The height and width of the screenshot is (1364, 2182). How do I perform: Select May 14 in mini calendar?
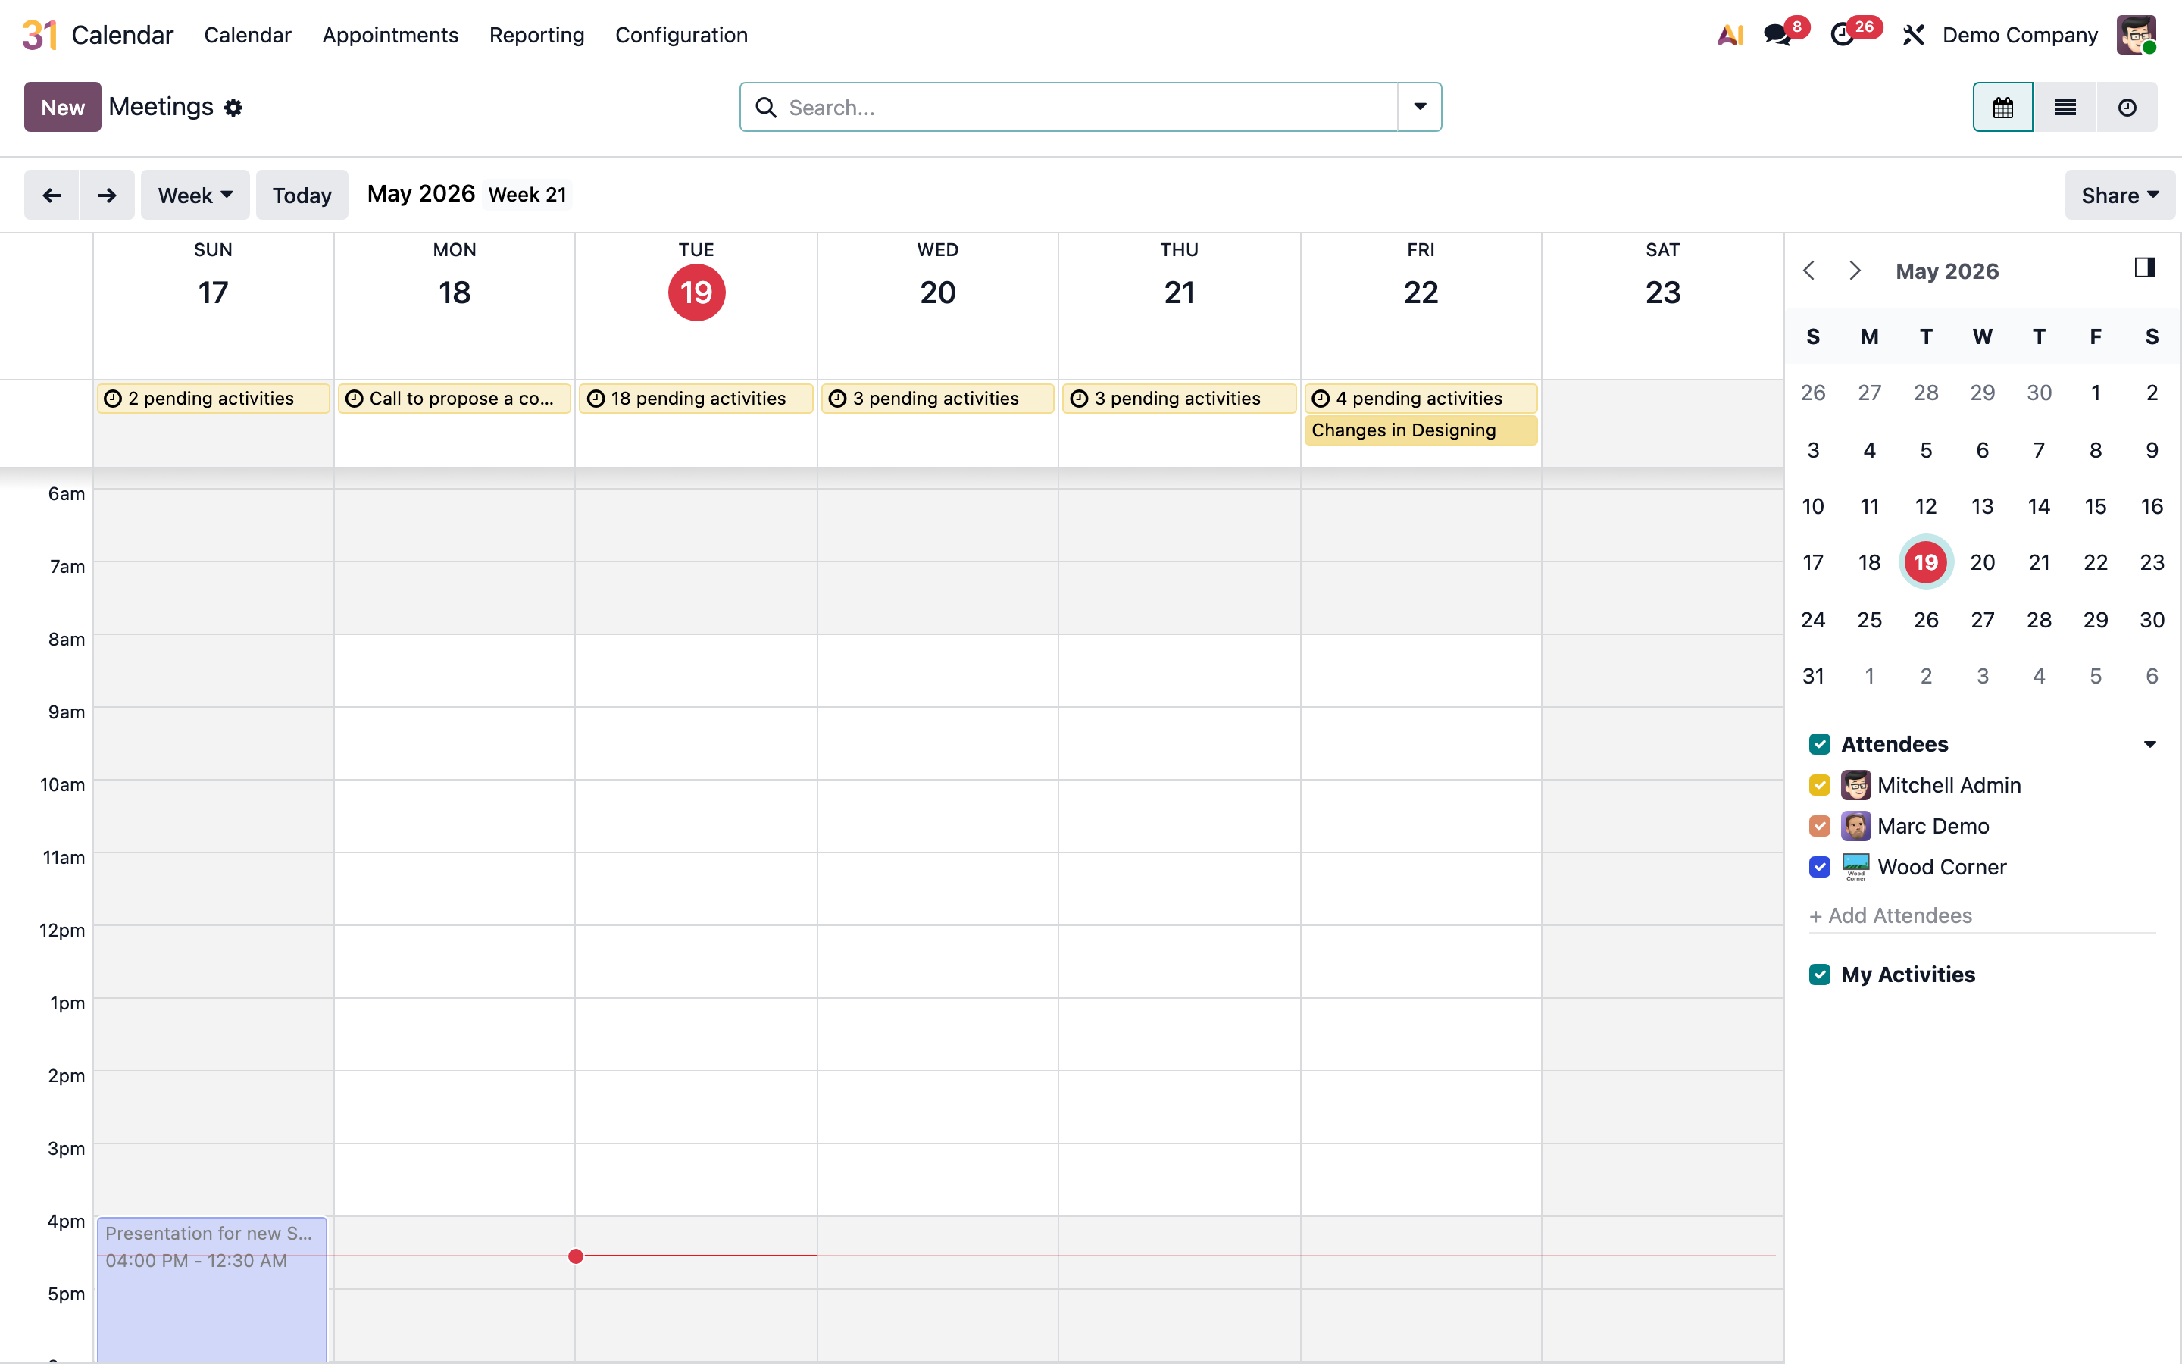2039,506
